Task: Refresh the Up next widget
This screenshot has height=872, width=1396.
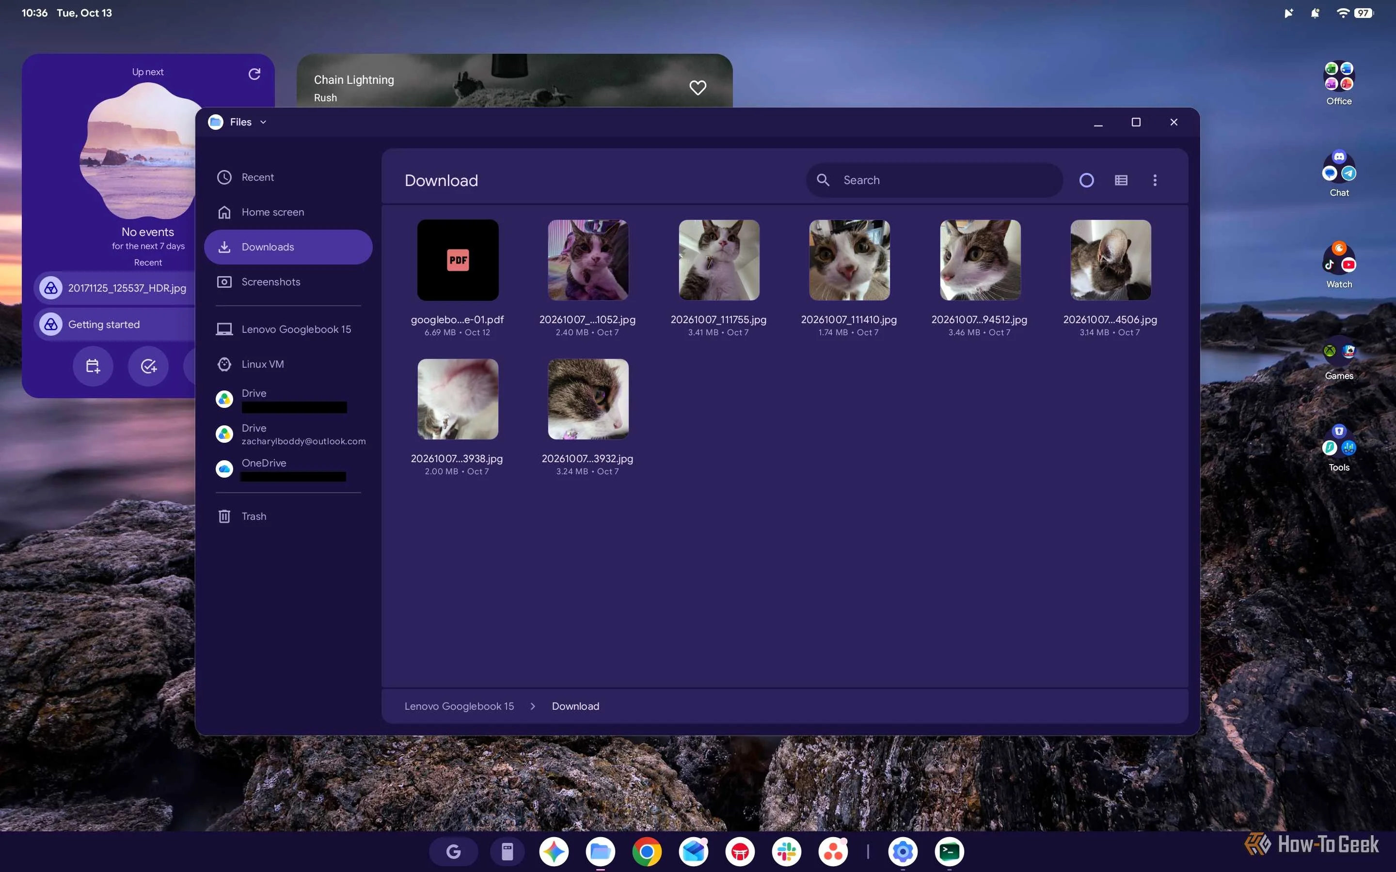Action: [254, 74]
